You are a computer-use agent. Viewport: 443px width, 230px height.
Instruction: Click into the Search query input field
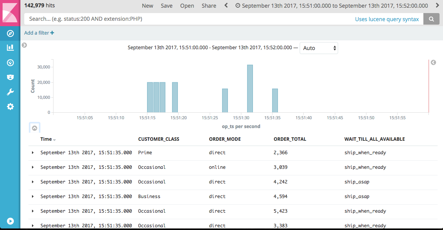pyautogui.click(x=189, y=19)
